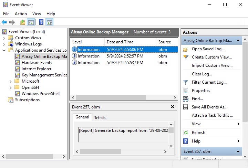This screenshot has height=168, width=248.
Task: Open the View menu in menu bar
Action: [37, 14]
